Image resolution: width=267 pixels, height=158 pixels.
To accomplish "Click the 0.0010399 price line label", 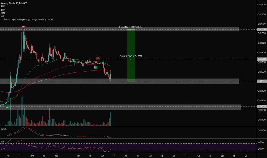I will tap(262, 30).
